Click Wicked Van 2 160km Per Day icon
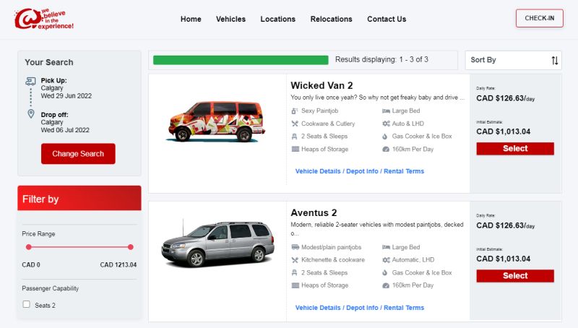The height and width of the screenshot is (328, 578). [x=386, y=150]
